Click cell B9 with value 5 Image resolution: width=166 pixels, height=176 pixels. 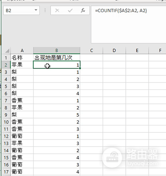pos(57,115)
